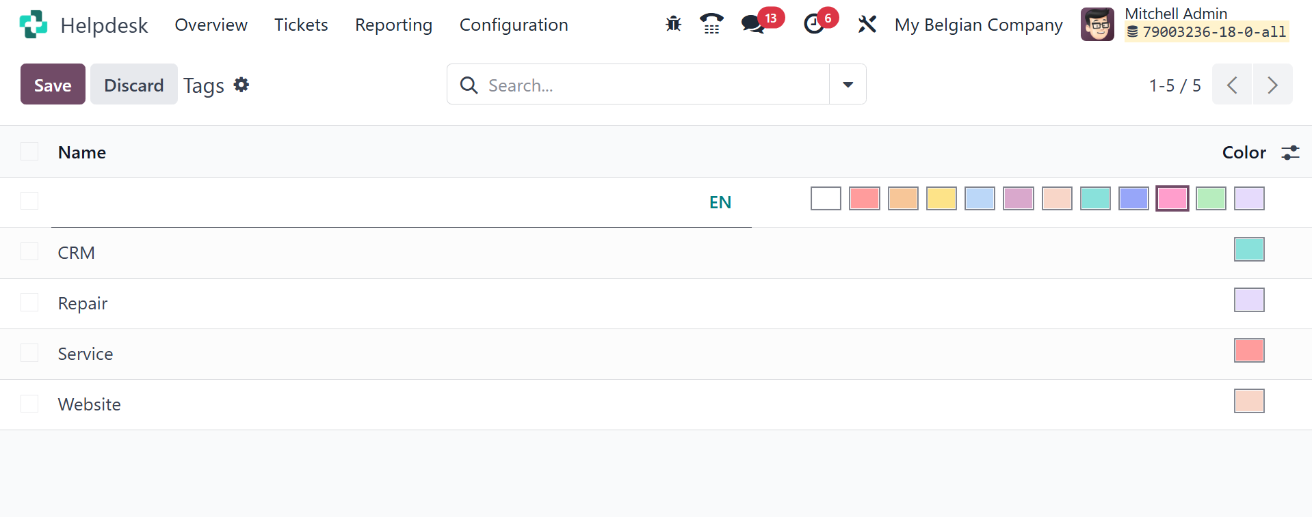Click the wrench and screwdriver tools icon
Viewport: 1312px width, 517px height.
point(867,25)
